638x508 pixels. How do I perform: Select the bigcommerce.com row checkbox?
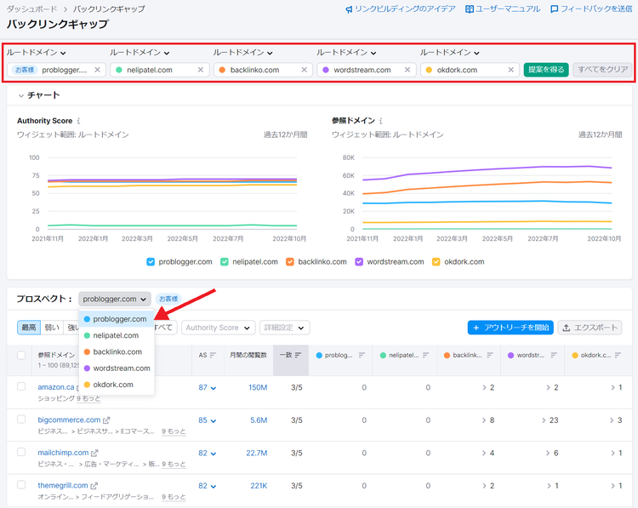[21, 420]
